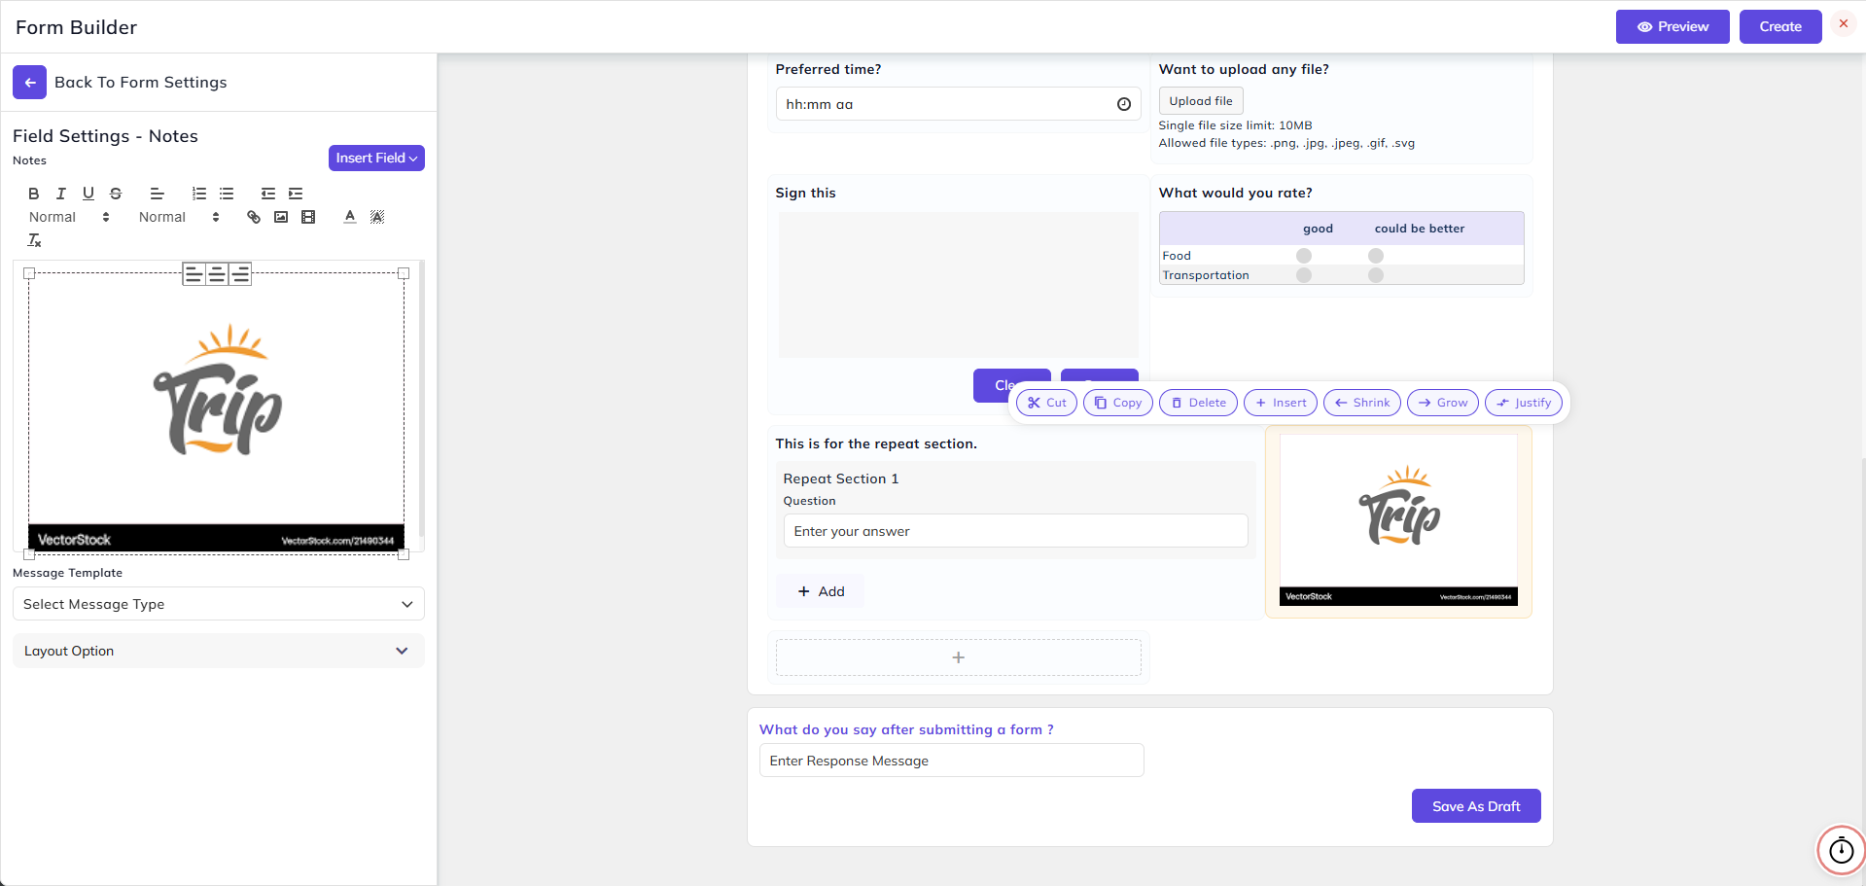Toggle bold formatting in Notes editor

(34, 194)
